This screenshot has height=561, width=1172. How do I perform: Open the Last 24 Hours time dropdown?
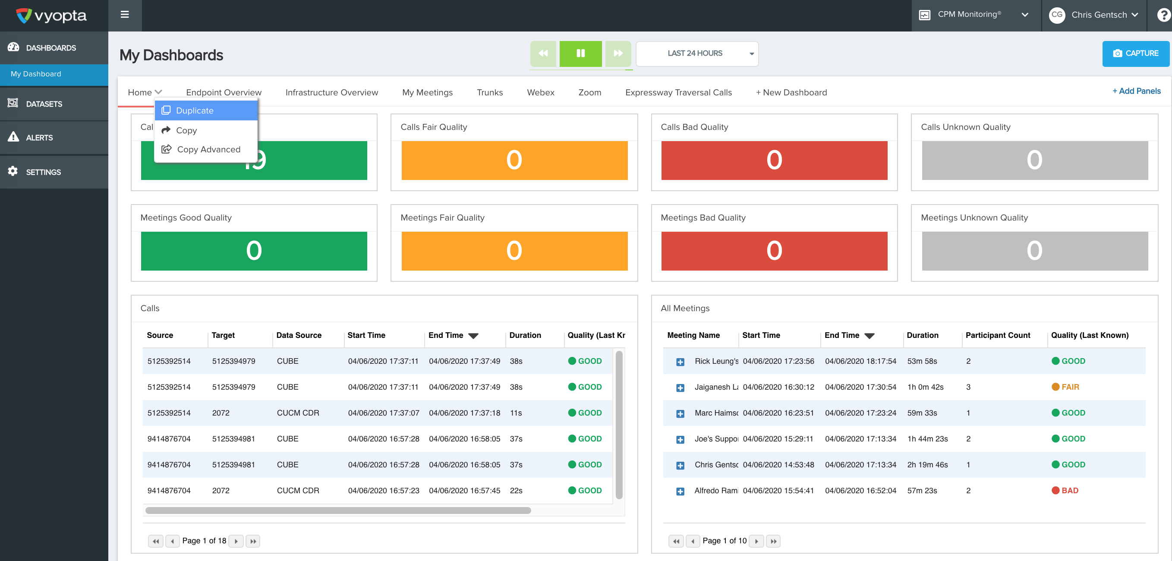click(696, 53)
